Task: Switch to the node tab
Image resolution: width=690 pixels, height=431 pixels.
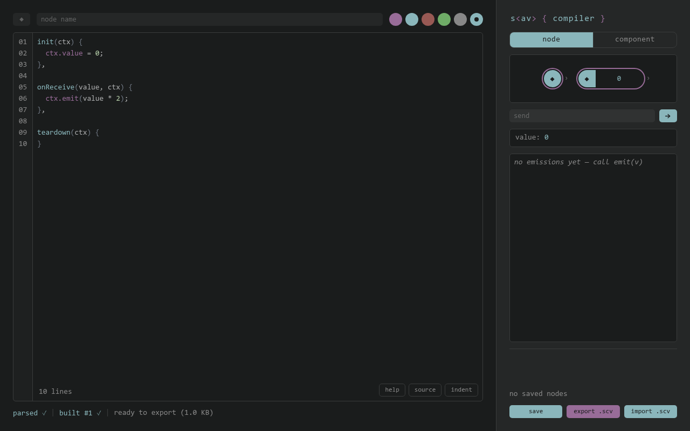Action: (551, 40)
